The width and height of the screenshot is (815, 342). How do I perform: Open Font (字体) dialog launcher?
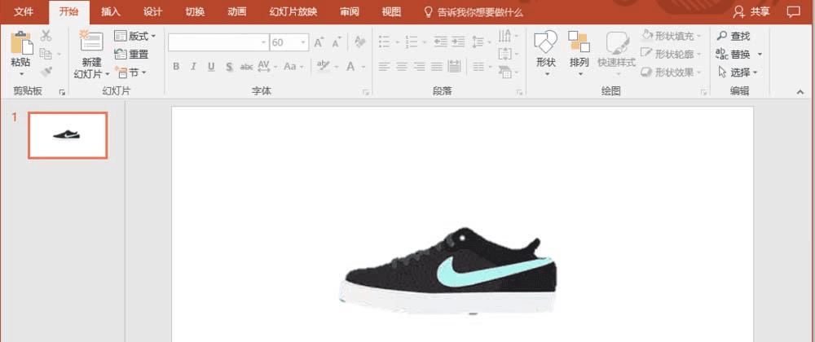(x=366, y=92)
